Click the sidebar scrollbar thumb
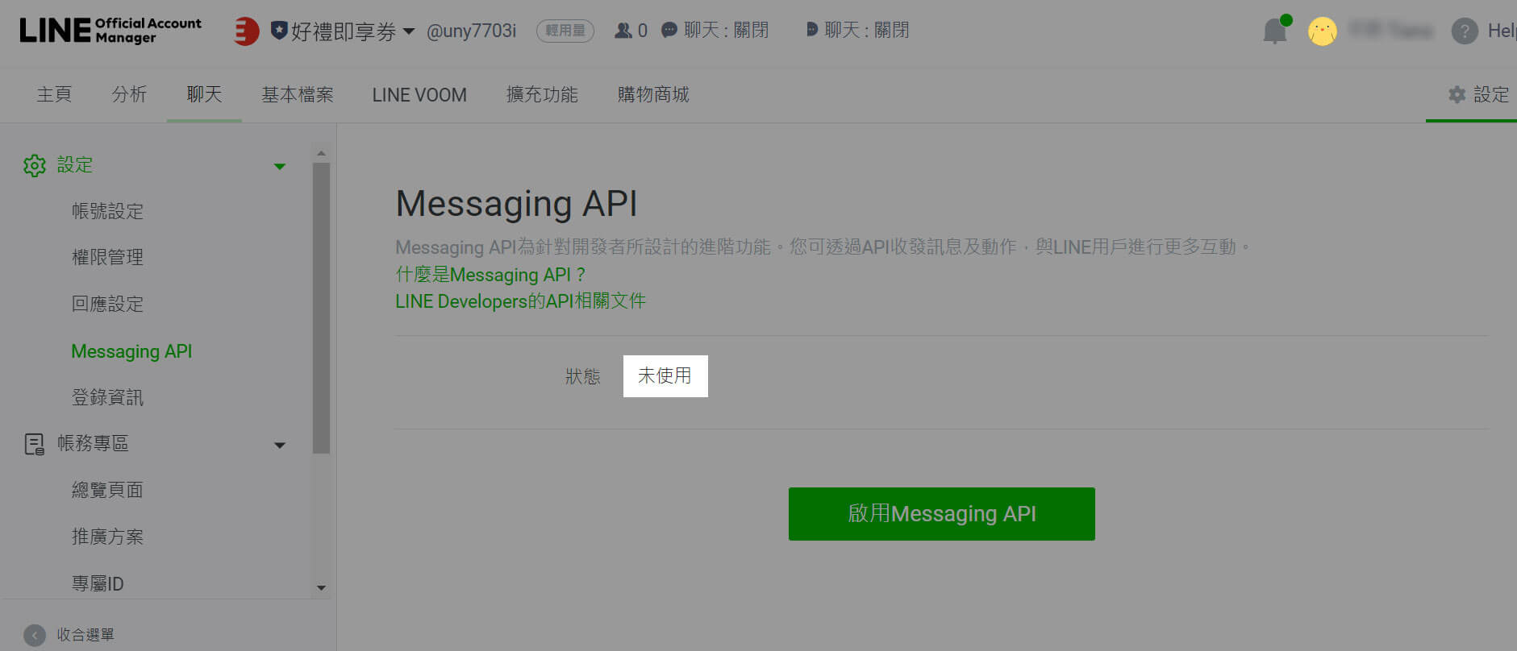Screen dimensions: 1517x651 point(321,308)
